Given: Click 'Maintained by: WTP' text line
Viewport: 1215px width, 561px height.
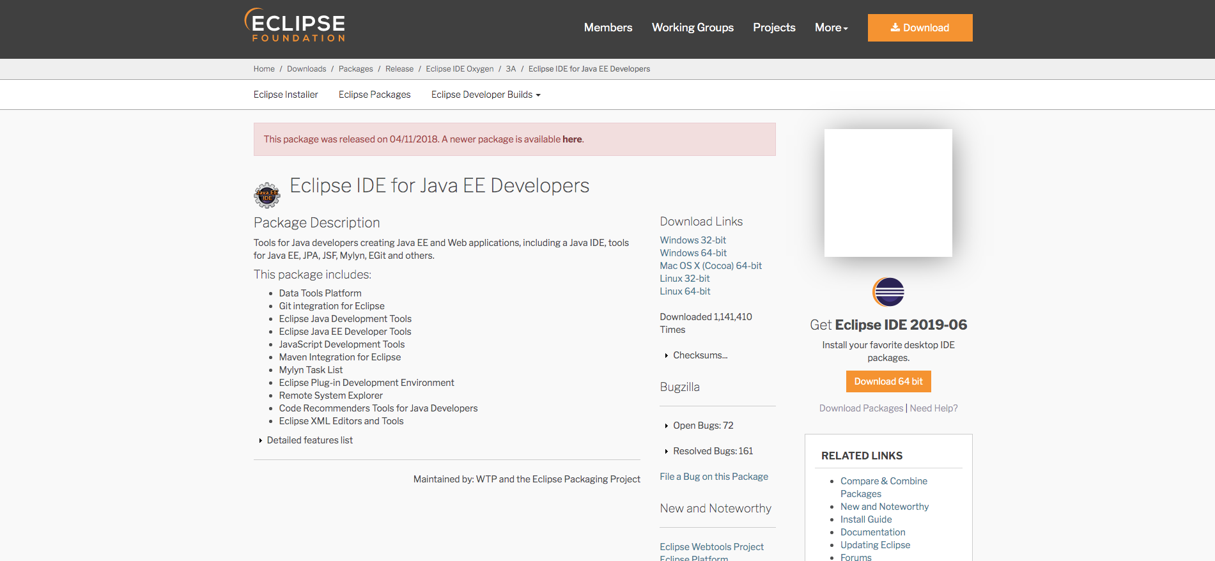Looking at the screenshot, I should 527,479.
